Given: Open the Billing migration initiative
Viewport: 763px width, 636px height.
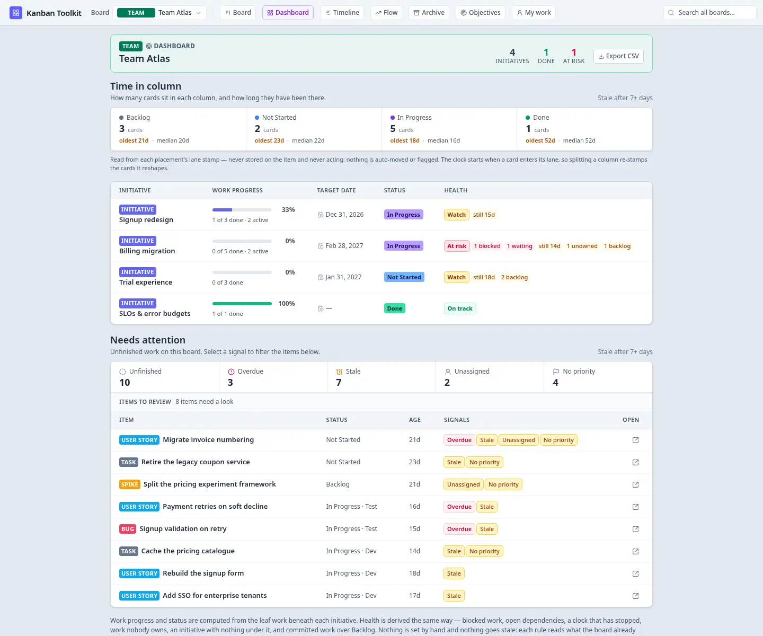Looking at the screenshot, I should pyautogui.click(x=147, y=251).
